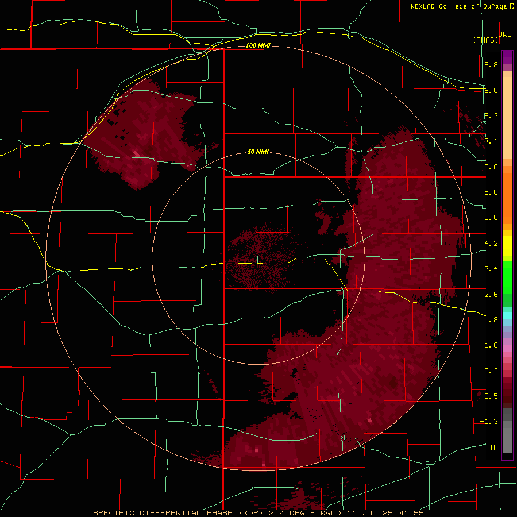The image size is (517, 517).
Task: Click the yellow segment of the color bar
Action: pyautogui.click(x=507, y=246)
